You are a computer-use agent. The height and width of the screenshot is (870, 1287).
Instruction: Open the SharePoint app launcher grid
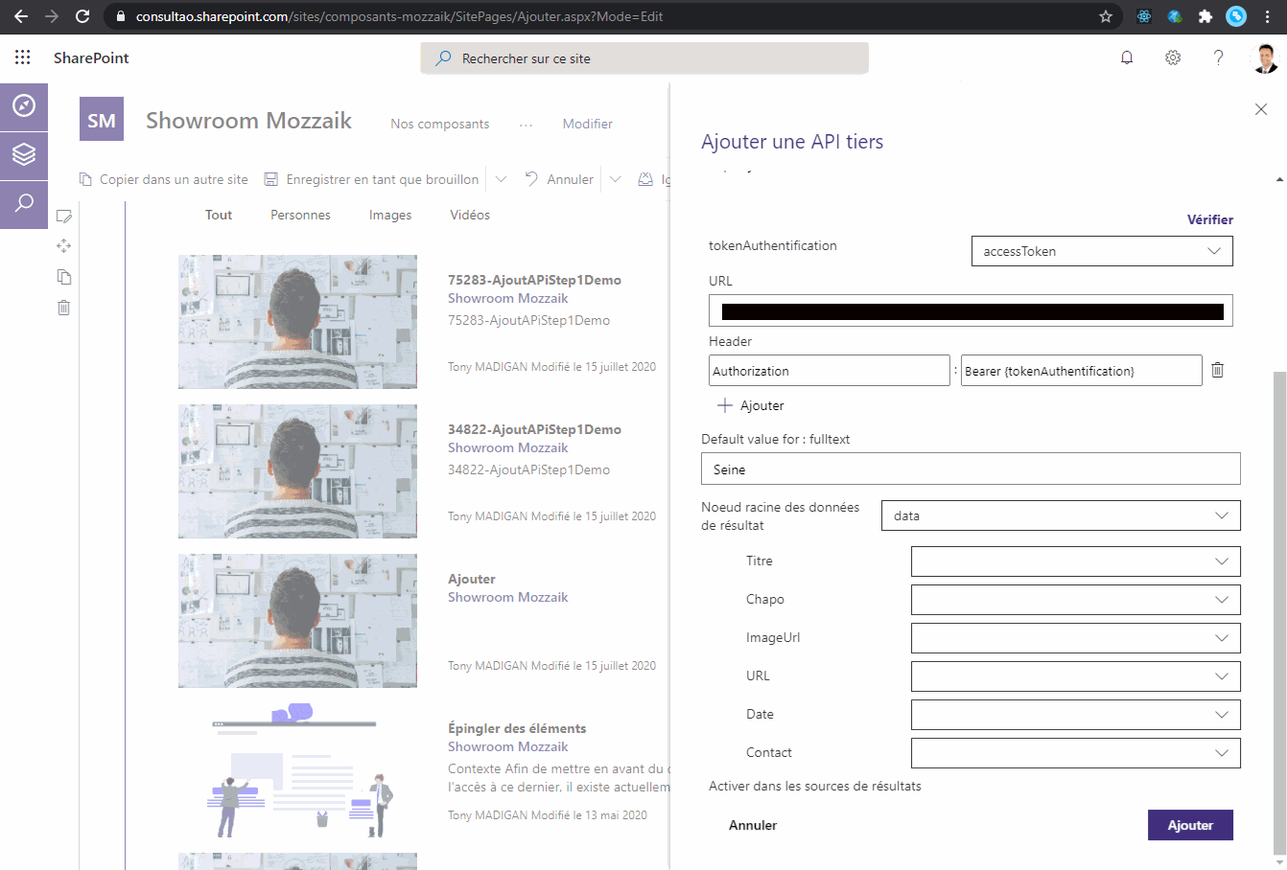tap(23, 57)
